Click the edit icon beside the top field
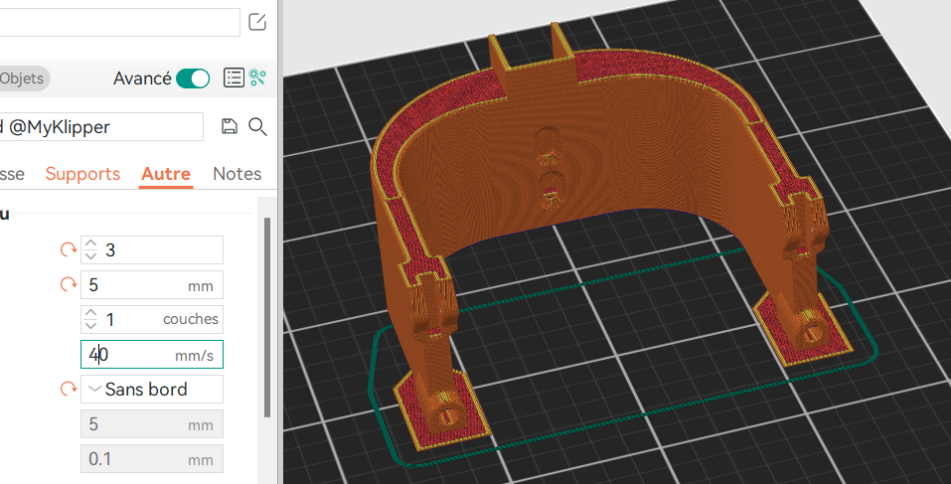The image size is (951, 484). (x=257, y=22)
